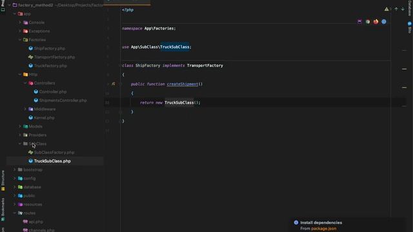The width and height of the screenshot is (413, 232).
Task: Open file in Chrome browser icon
Action: (368, 22)
